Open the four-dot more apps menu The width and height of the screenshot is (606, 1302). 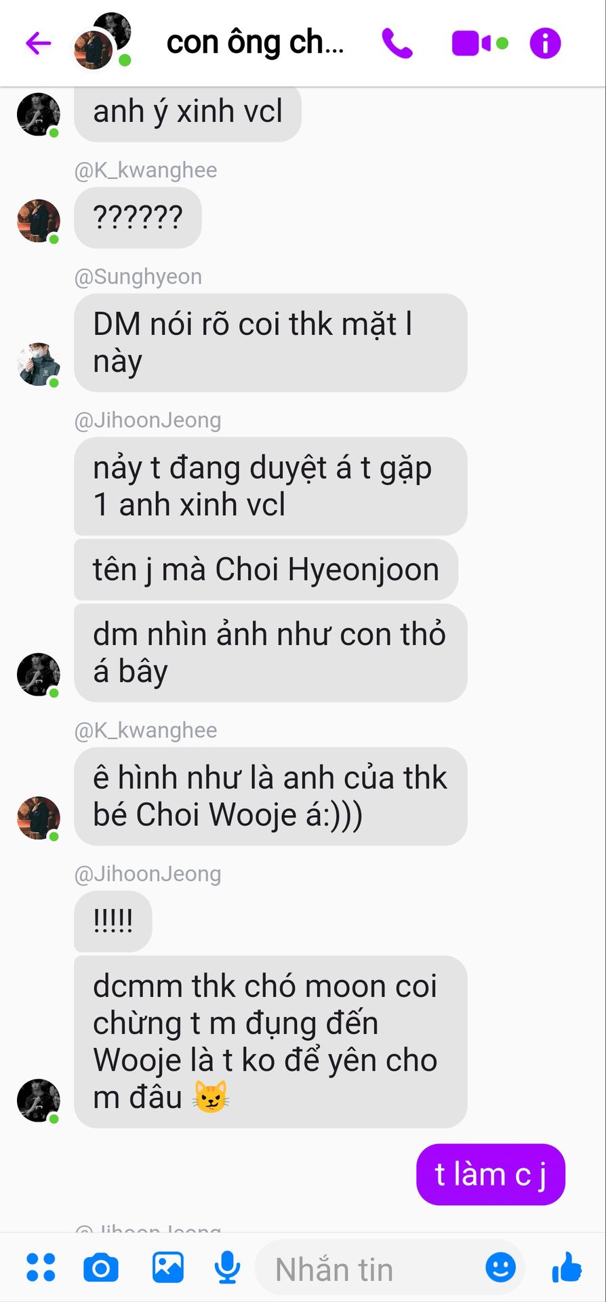41,1267
